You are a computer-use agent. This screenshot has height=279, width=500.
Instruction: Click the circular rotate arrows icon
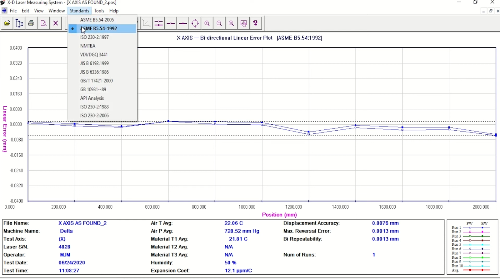195,23
